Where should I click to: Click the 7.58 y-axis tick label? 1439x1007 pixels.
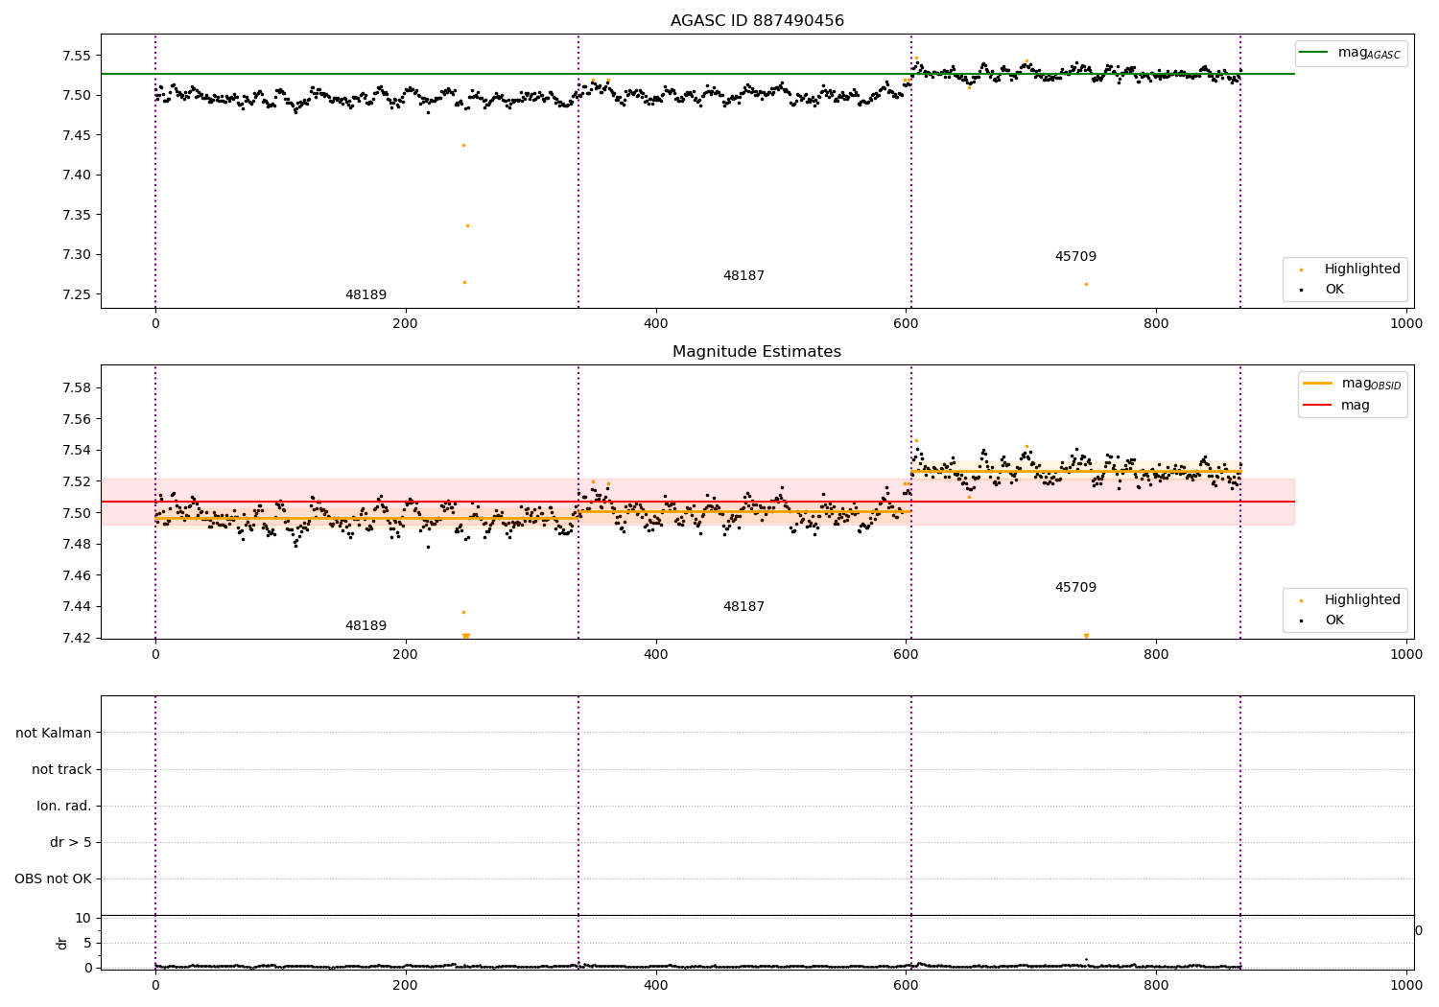point(77,387)
